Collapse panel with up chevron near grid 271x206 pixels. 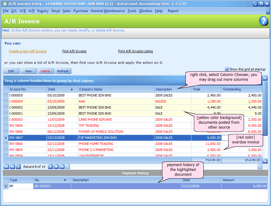265,78
